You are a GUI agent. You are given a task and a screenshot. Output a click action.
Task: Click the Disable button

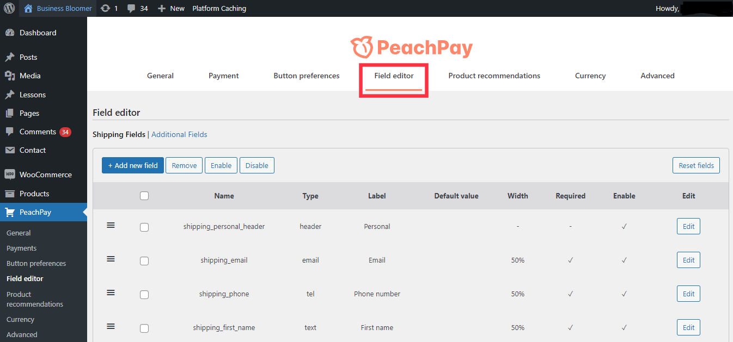(x=257, y=165)
